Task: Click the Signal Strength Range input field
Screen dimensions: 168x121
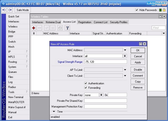Action: tap(105, 62)
